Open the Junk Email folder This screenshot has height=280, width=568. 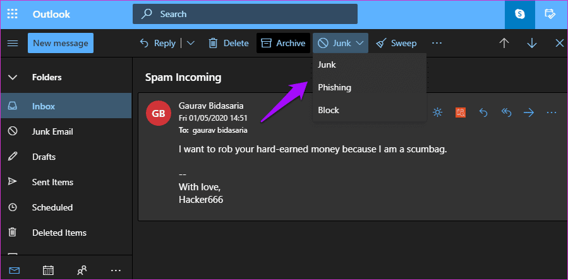[66, 131]
